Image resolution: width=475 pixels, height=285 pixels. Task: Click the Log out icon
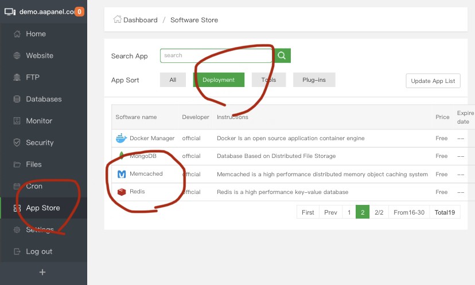17,251
